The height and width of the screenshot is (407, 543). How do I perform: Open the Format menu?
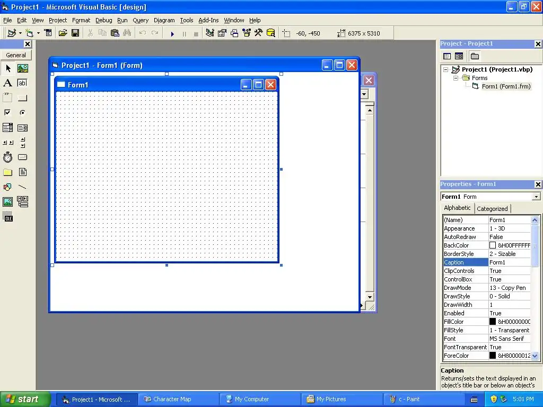pyautogui.click(x=81, y=20)
